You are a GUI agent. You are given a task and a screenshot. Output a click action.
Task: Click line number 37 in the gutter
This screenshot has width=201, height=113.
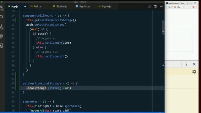[x=13, y=97]
